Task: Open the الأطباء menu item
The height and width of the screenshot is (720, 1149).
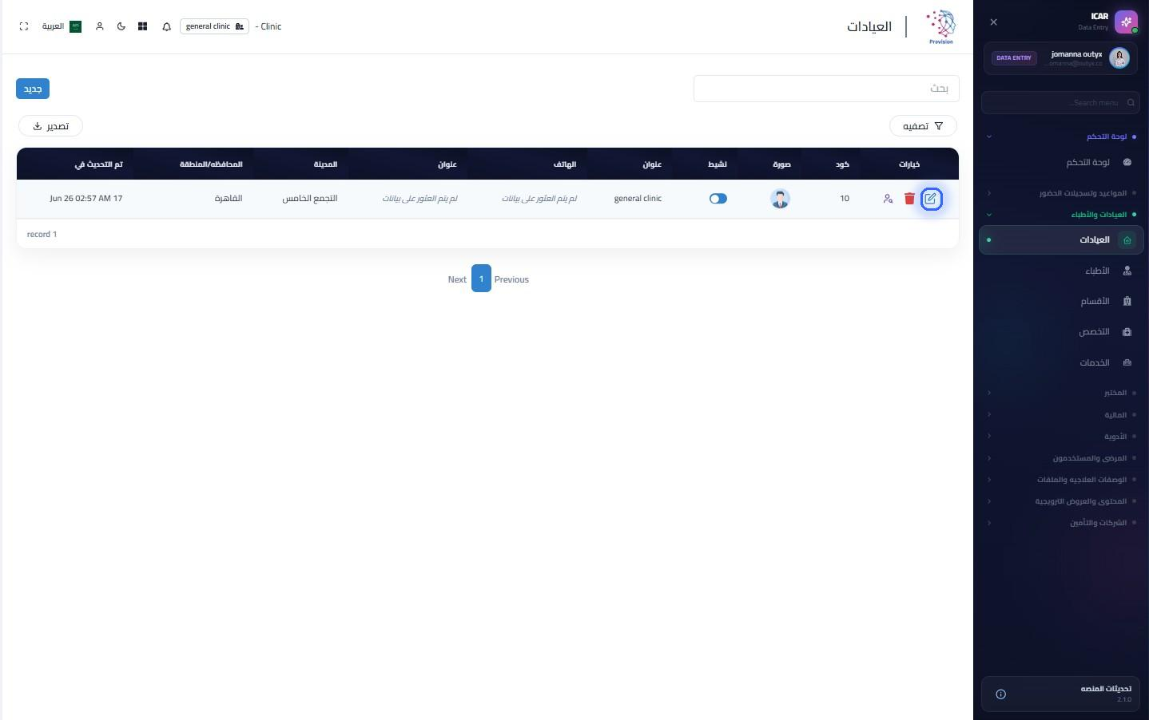Action: (1062, 271)
